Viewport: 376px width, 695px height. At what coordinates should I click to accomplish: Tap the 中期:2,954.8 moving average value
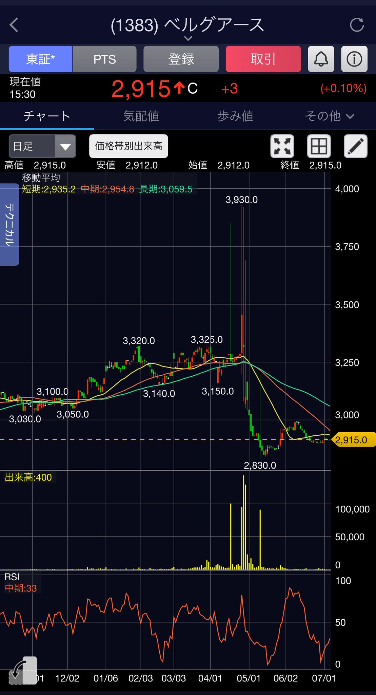click(107, 189)
